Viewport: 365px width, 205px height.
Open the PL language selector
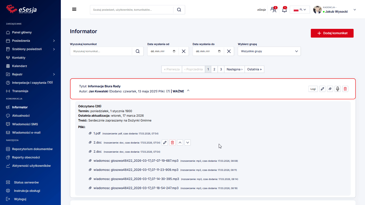[300, 10]
